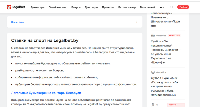The height and width of the screenshot is (107, 200).
Task: Open the Онлайн-казино menu
Action: pos(58,7)
